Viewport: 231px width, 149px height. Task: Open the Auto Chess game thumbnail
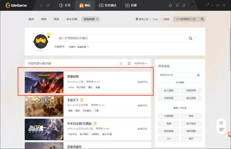coord(44,129)
